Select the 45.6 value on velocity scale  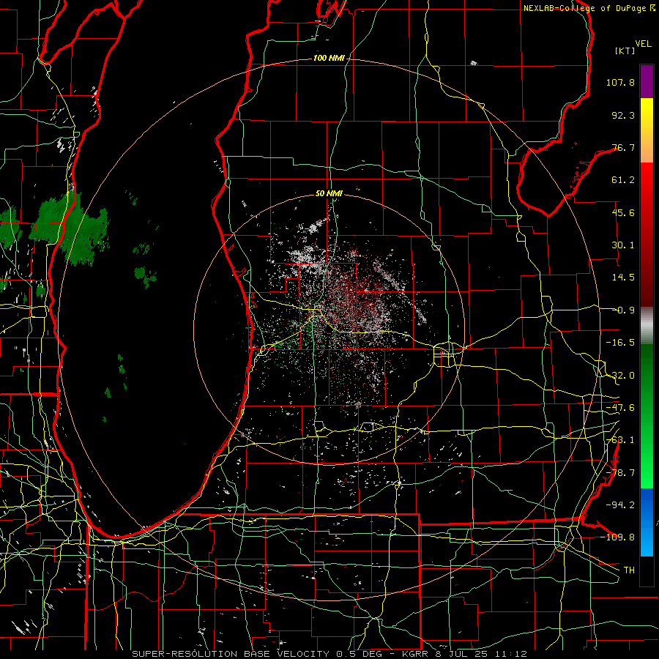pos(623,212)
